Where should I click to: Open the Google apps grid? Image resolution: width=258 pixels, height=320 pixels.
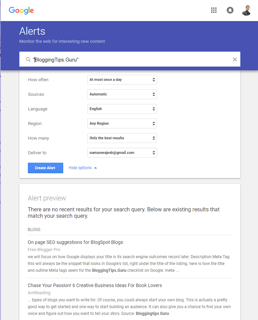[x=214, y=10]
